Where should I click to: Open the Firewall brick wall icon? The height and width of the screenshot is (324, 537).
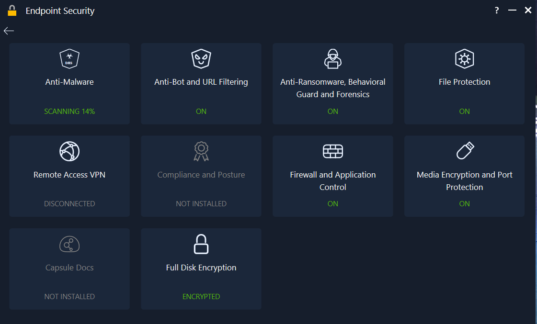tap(332, 151)
